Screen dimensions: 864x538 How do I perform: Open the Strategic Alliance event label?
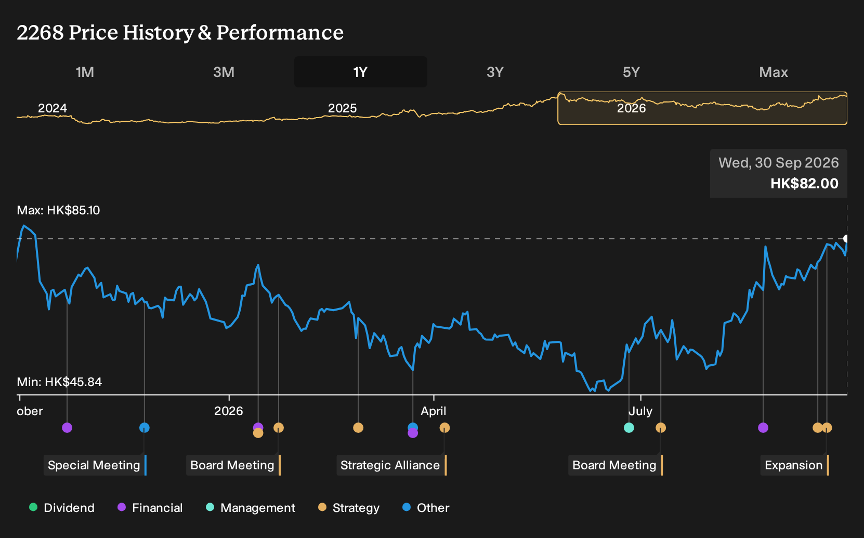click(390, 465)
